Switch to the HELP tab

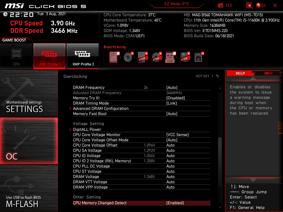click(x=240, y=73)
